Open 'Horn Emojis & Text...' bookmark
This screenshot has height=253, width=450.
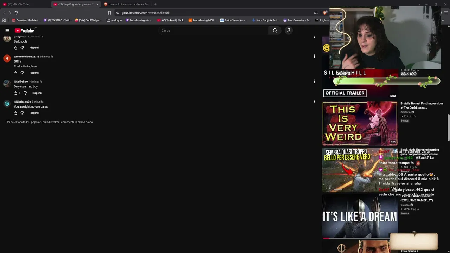point(265,20)
